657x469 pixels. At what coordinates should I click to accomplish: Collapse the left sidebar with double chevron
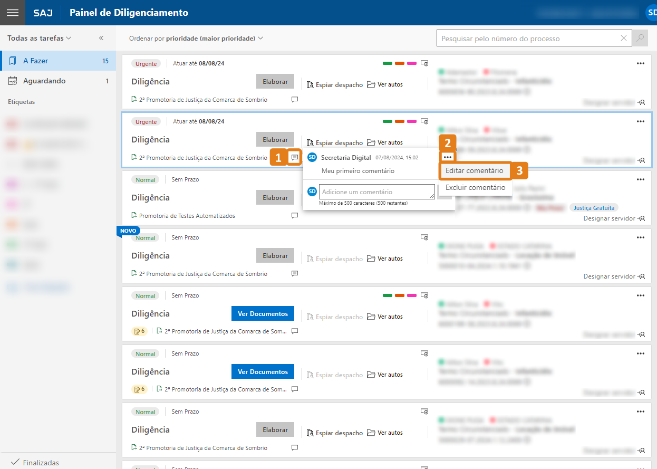101,38
